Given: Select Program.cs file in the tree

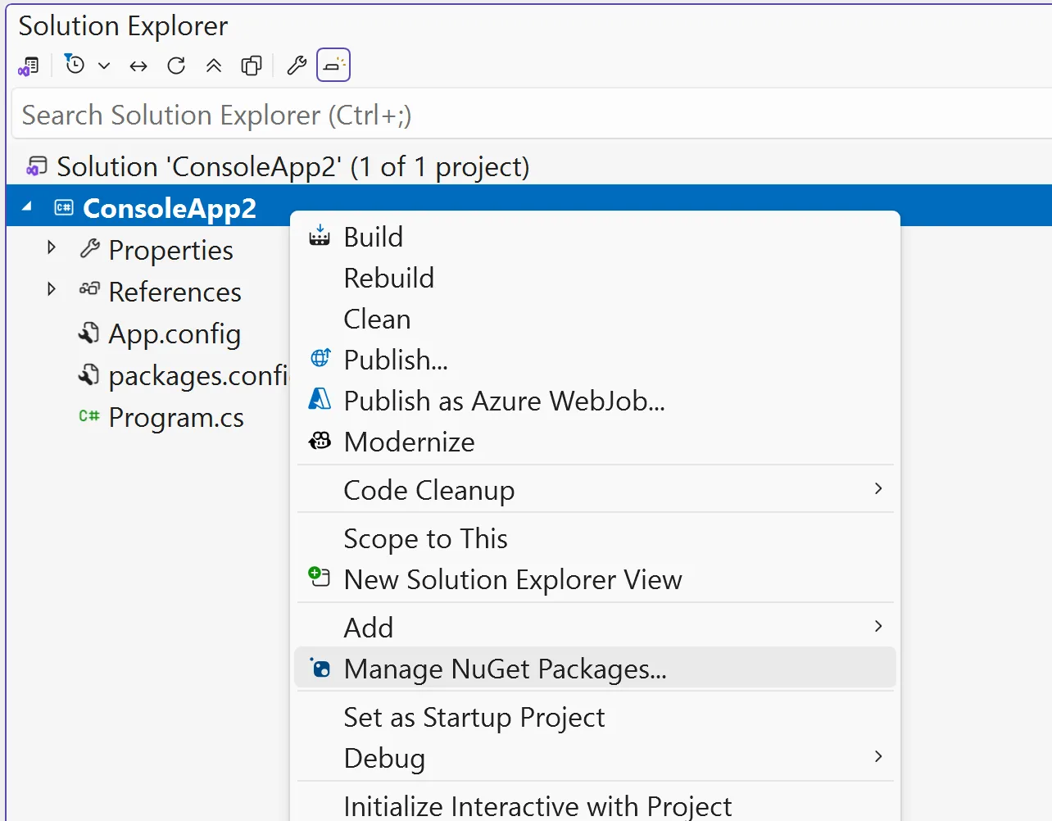Looking at the screenshot, I should (175, 418).
